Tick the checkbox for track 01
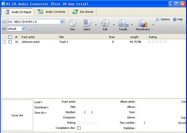The image size is (187, 133). (x=10, y=42)
